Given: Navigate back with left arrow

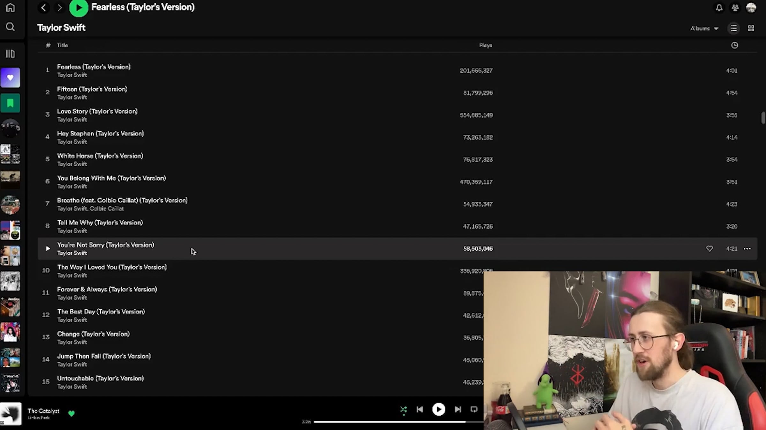Looking at the screenshot, I should point(44,7).
